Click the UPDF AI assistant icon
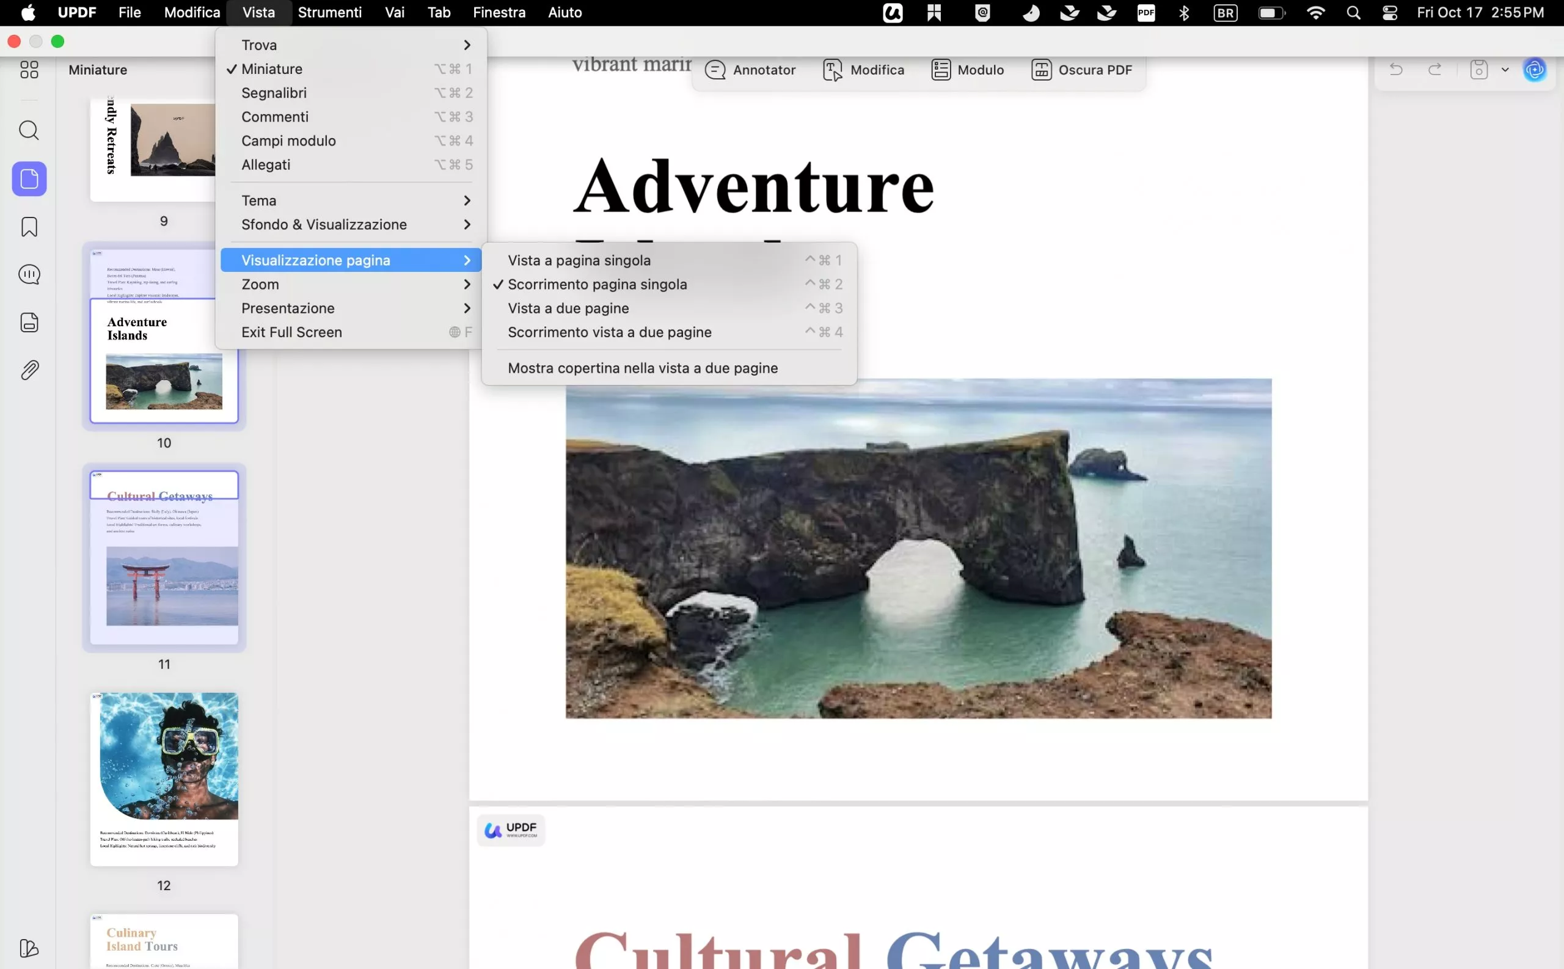This screenshot has height=969, width=1564. pos(1535,70)
